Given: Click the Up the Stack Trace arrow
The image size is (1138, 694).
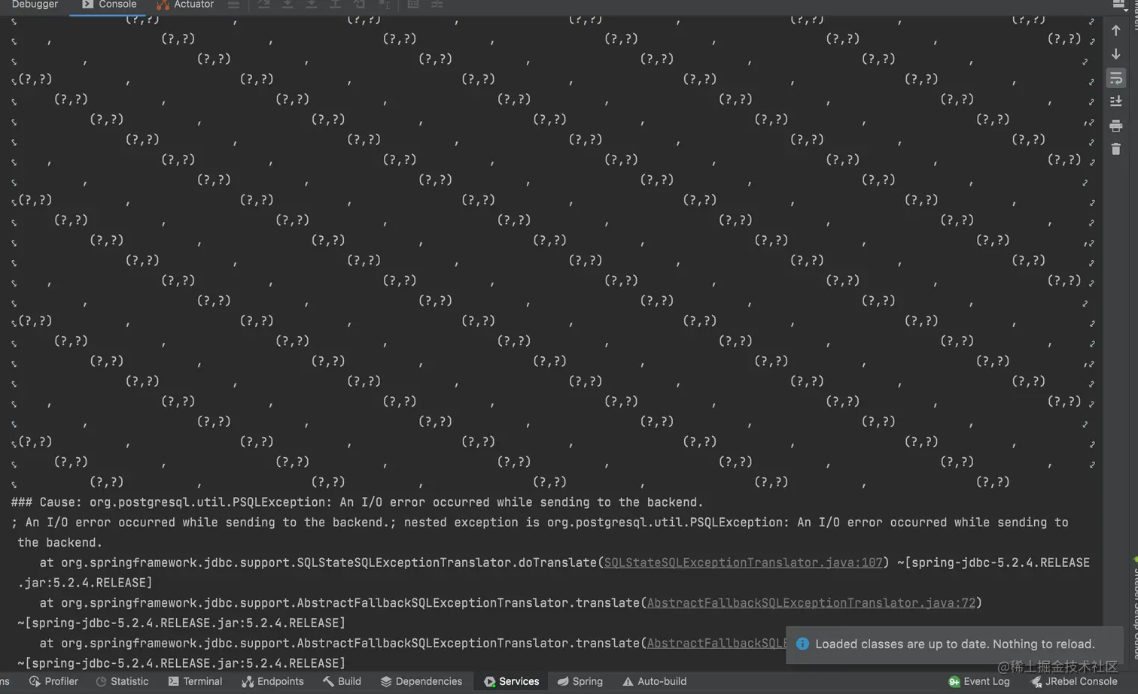Looking at the screenshot, I should pyautogui.click(x=1116, y=30).
